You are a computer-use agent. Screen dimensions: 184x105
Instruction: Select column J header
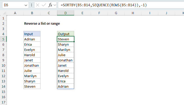pos(166,13)
